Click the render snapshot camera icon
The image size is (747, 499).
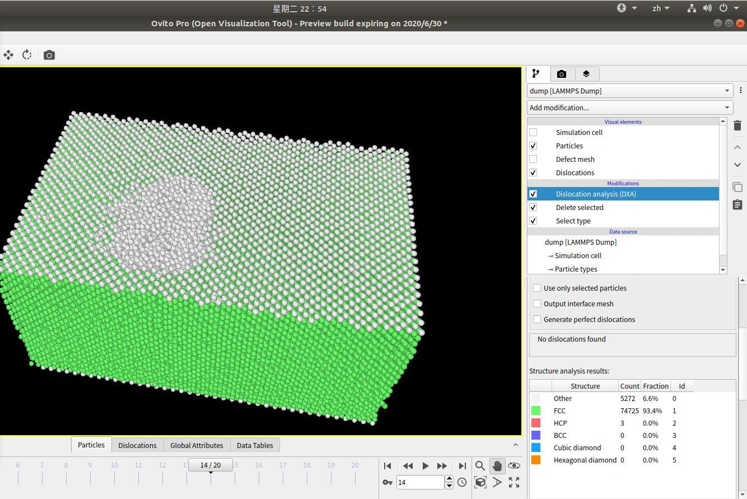click(49, 55)
